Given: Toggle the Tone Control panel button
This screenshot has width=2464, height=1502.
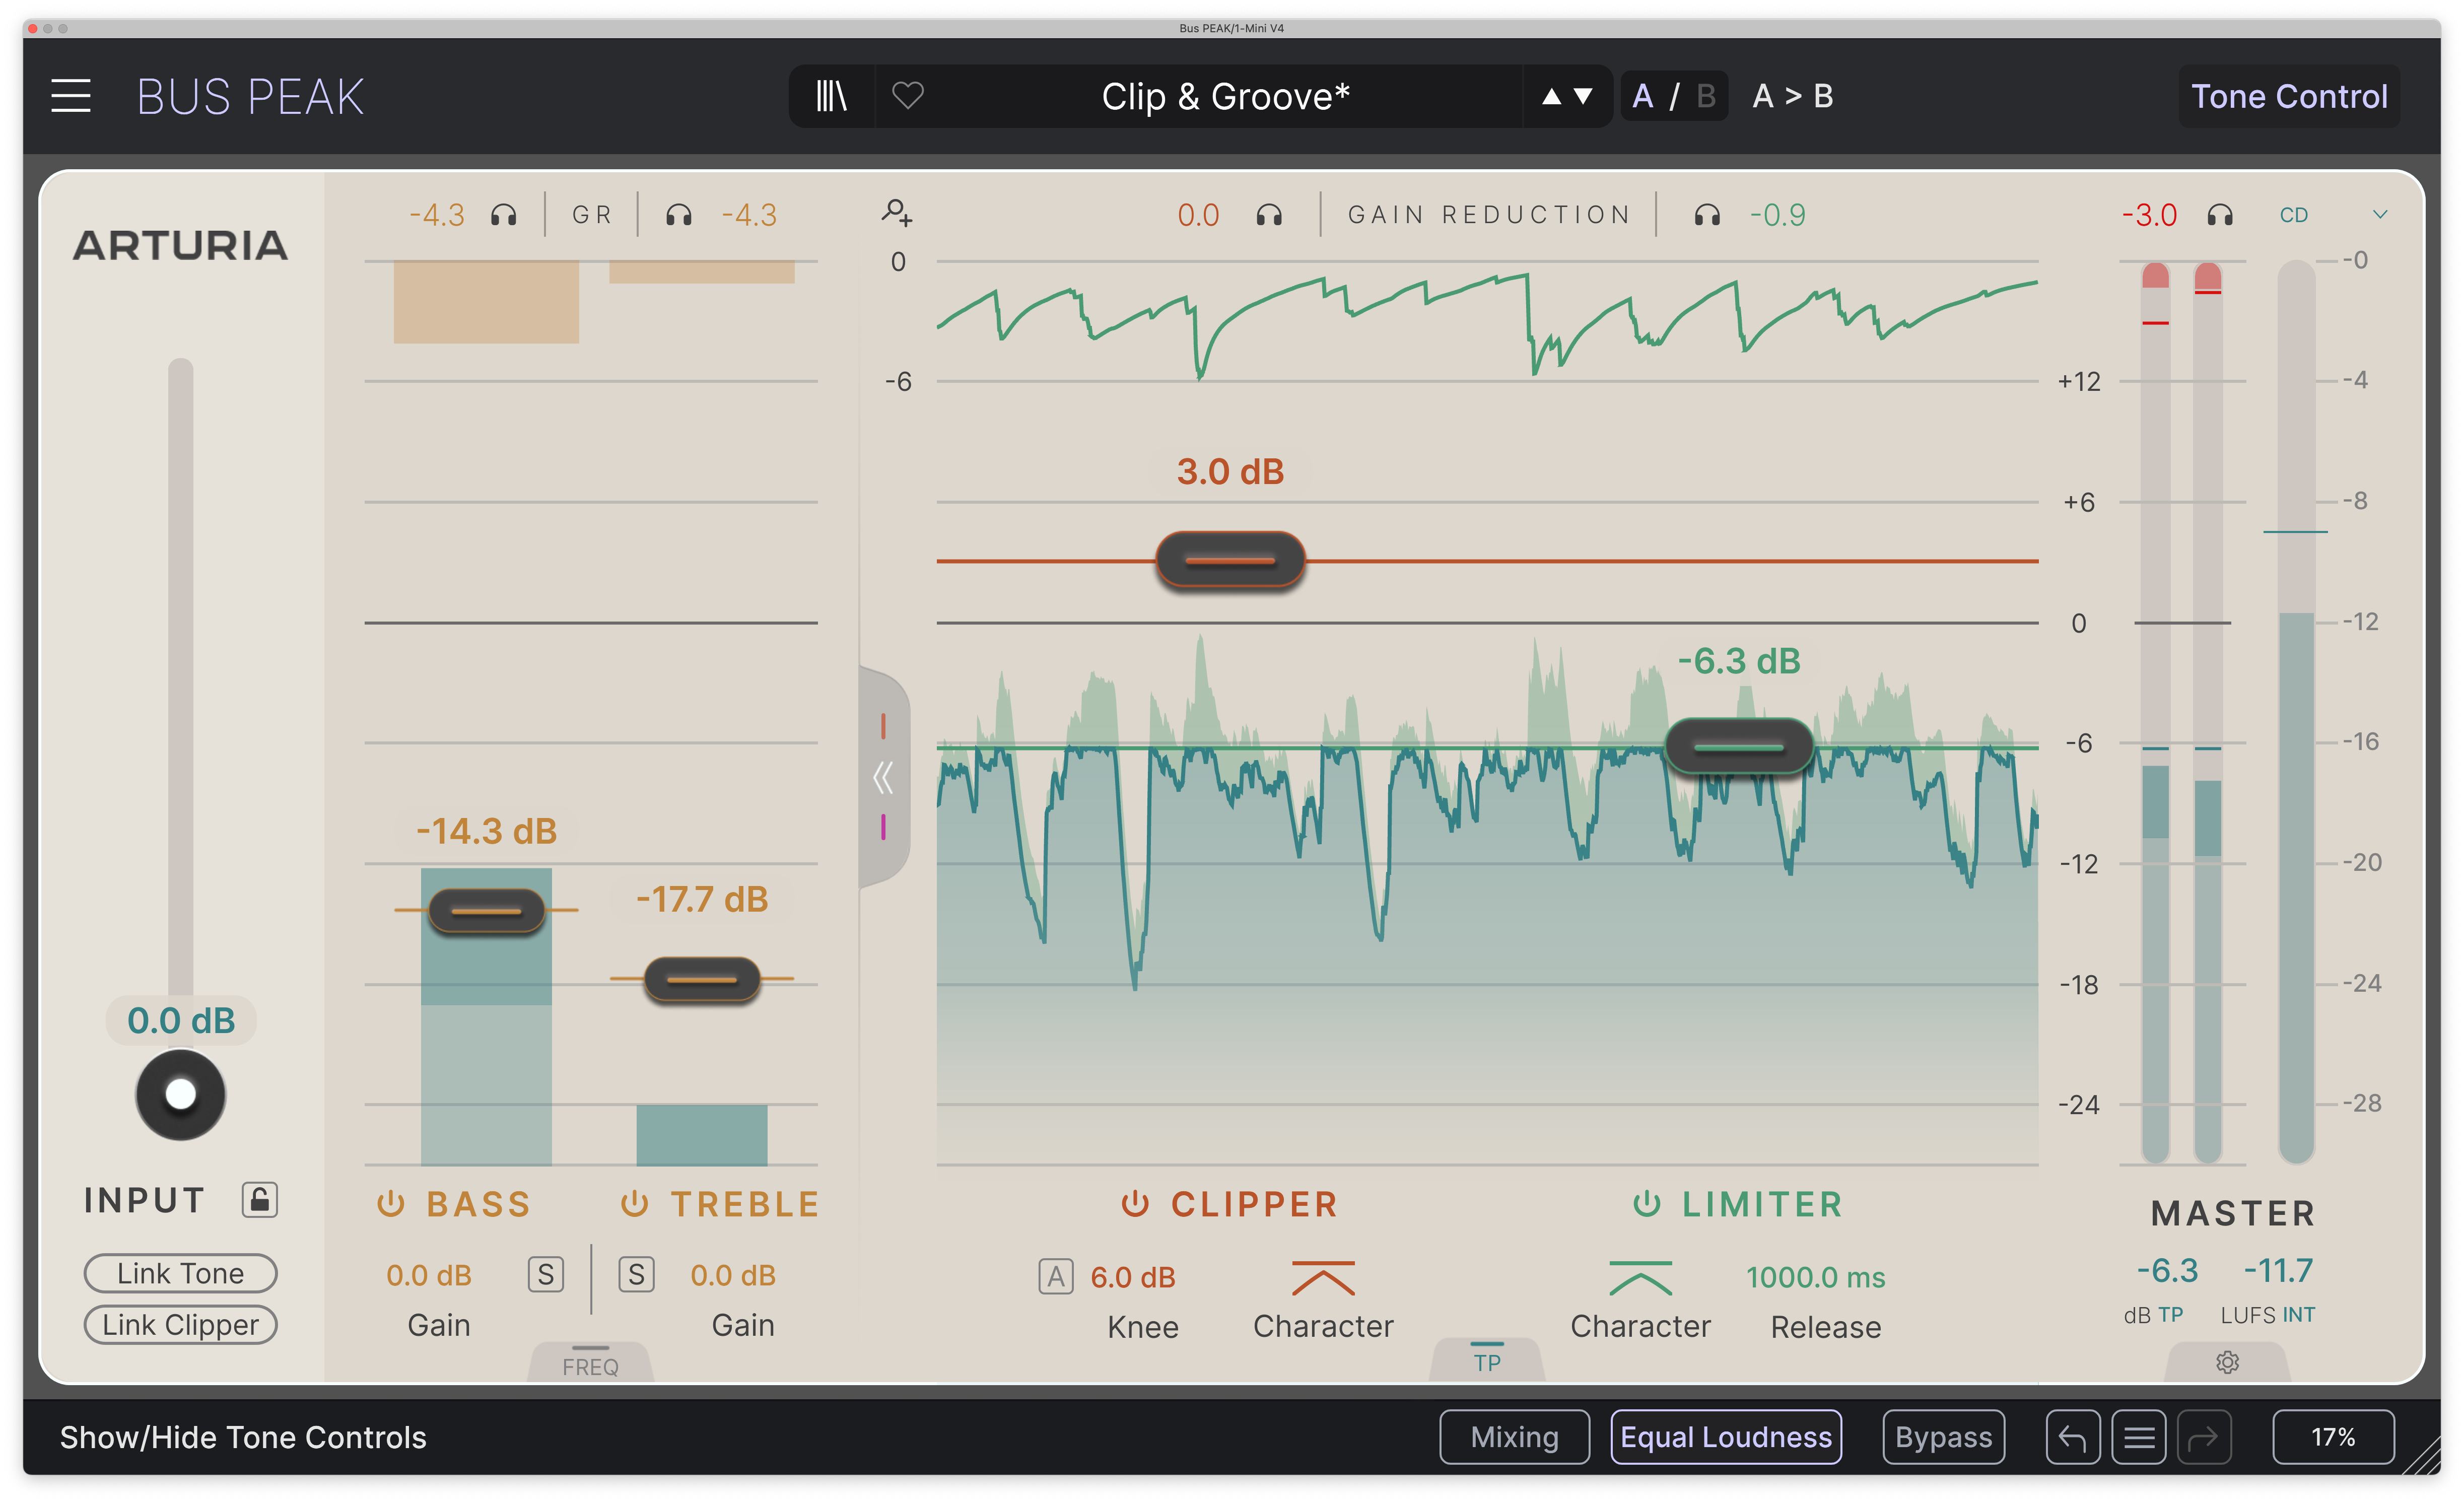Looking at the screenshot, I should click(x=2289, y=96).
